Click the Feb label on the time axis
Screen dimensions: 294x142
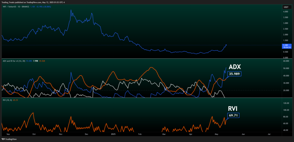[140, 134]
